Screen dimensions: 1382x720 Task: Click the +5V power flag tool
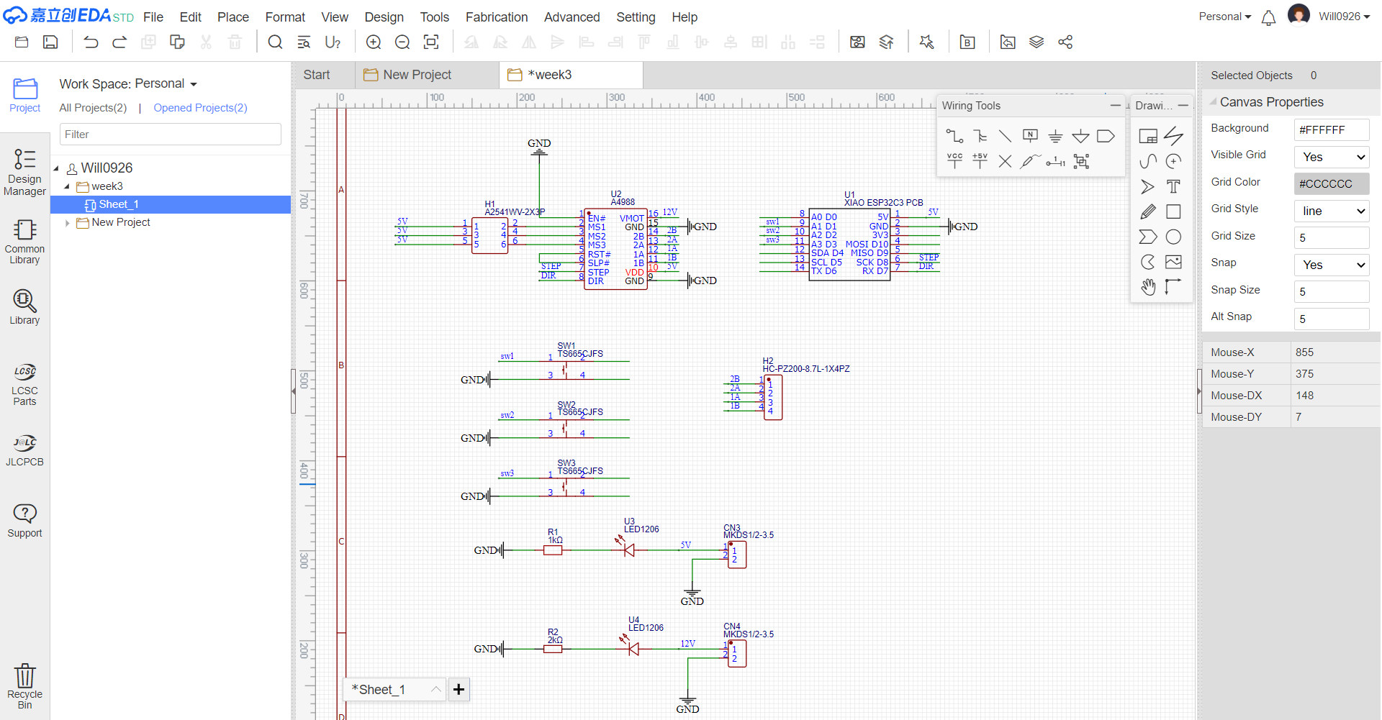coord(980,161)
